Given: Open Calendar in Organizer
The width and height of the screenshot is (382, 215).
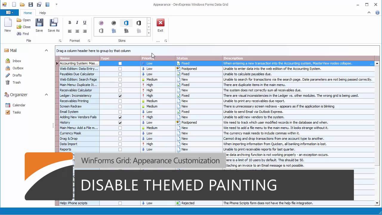Looking at the screenshot, I should 15,105.
